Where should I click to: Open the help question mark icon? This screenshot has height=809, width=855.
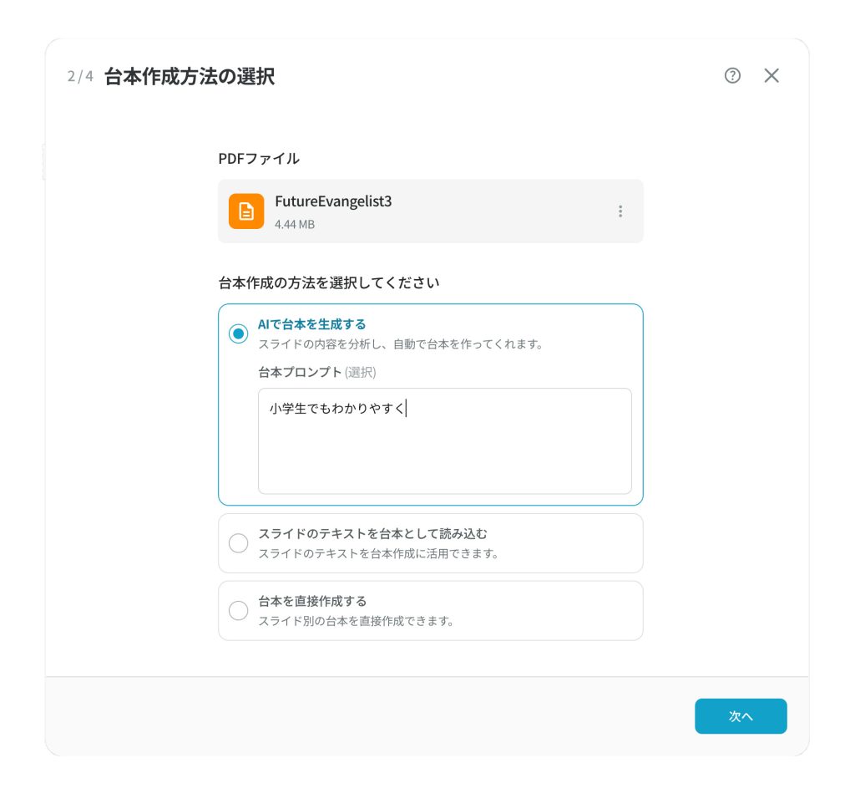[732, 76]
